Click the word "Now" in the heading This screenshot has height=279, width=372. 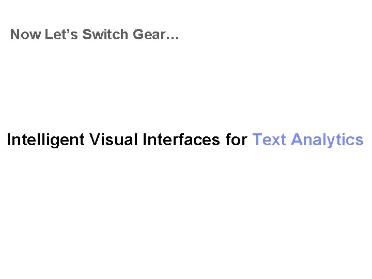tap(26, 35)
